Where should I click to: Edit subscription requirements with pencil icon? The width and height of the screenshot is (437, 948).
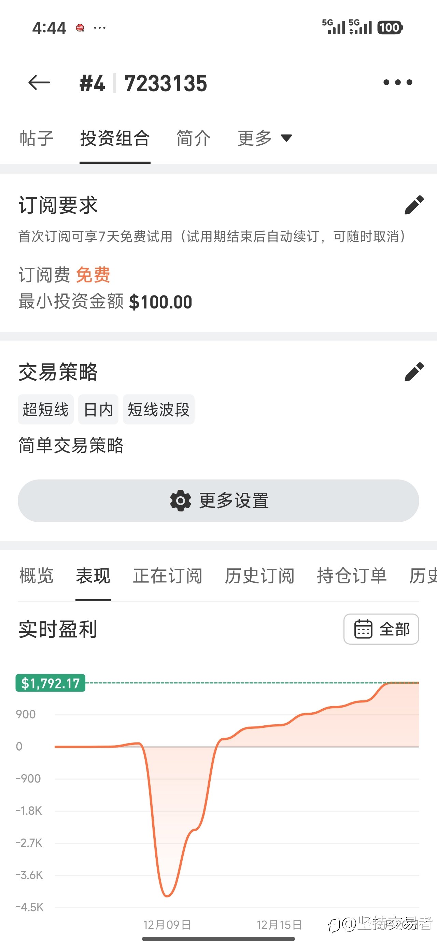(x=414, y=205)
